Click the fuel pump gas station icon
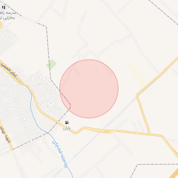The width and height of the screenshot is (178, 178). pyautogui.click(x=67, y=122)
